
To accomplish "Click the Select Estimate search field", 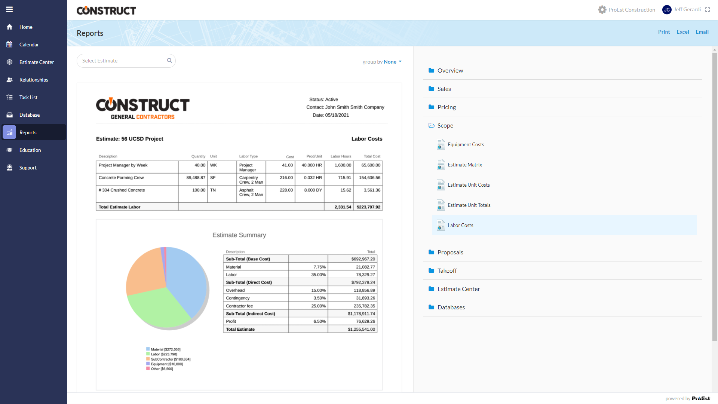I will tap(126, 60).
